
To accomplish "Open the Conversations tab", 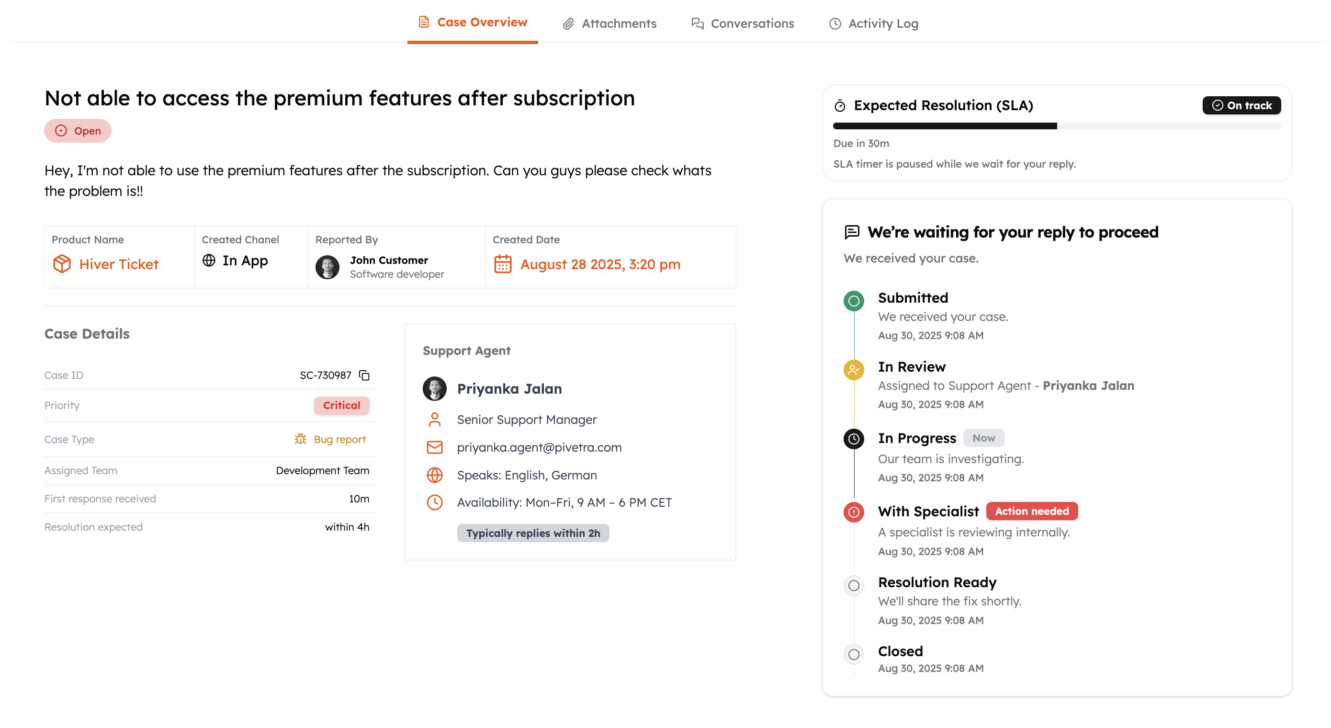I will [743, 23].
